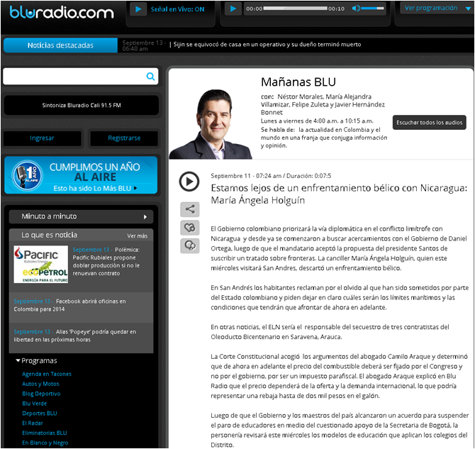Open Agenda en Tacones program
475x449 pixels.
point(47,374)
